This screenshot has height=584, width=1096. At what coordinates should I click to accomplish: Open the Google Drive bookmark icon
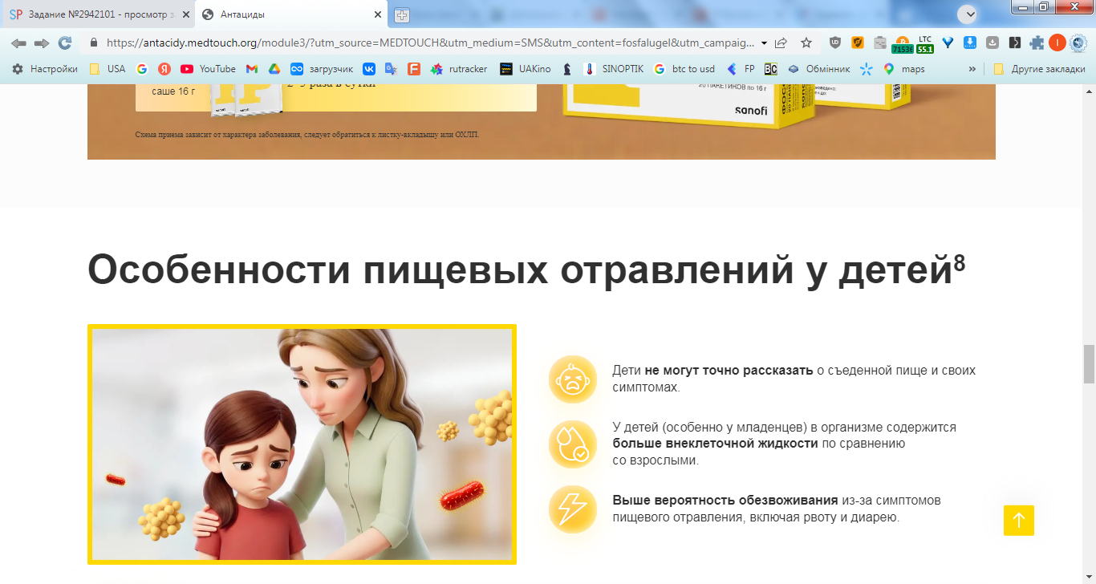[x=274, y=69]
